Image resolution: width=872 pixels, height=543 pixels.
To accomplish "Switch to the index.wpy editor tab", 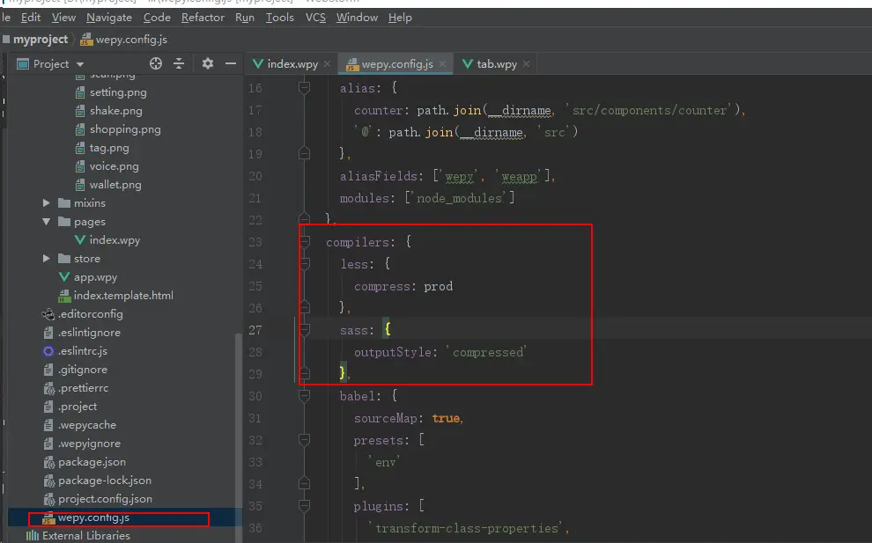I will pyautogui.click(x=292, y=64).
